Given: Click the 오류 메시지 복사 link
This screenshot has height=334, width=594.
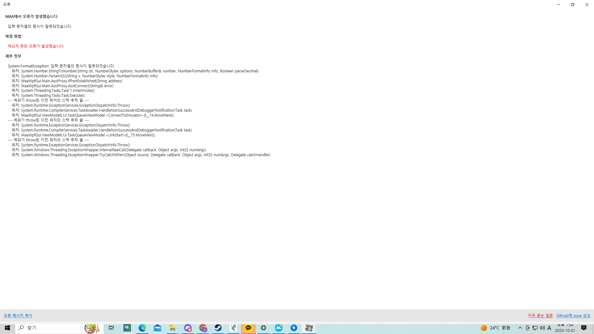Looking at the screenshot, I should click(18, 315).
